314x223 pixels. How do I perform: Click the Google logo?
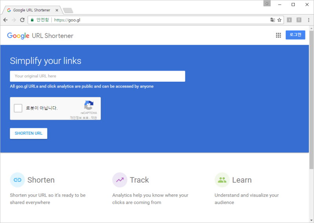[18, 36]
